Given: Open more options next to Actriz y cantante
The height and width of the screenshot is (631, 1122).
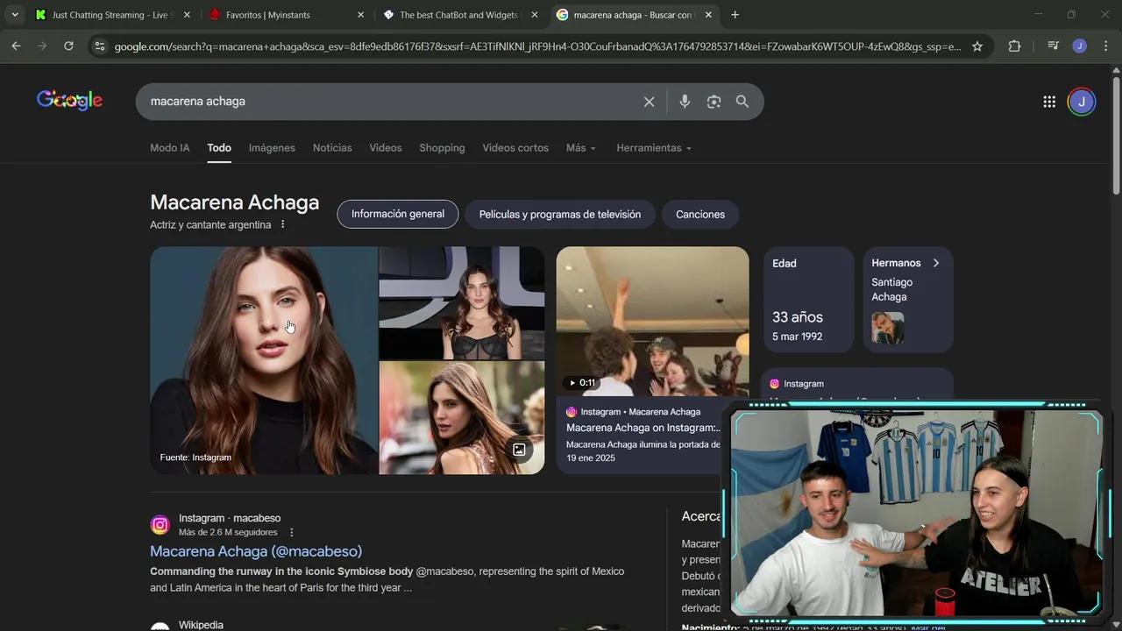Looking at the screenshot, I should [x=282, y=224].
